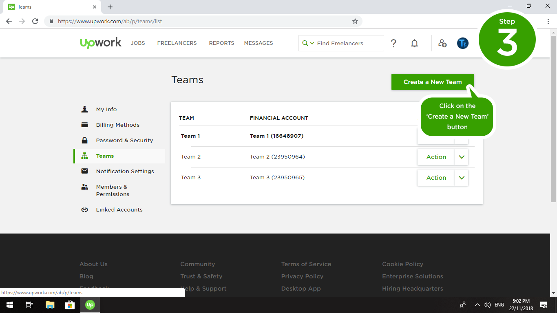This screenshot has width=557, height=313.
Task: Open the notifications bell icon
Action: click(414, 43)
